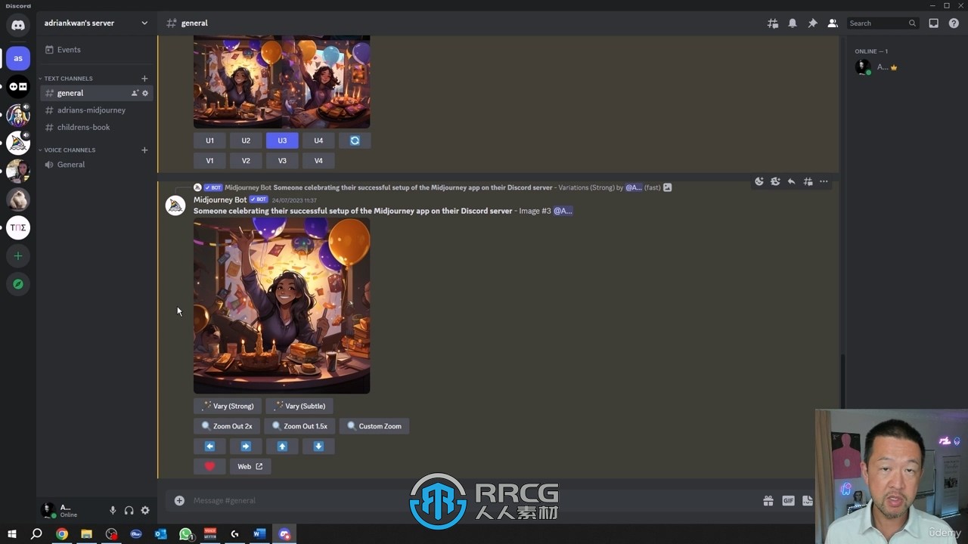Open adrians-midjourney channel
The height and width of the screenshot is (544, 968).
tap(96, 110)
